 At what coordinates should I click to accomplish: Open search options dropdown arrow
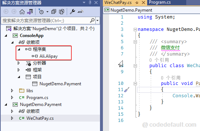(97, 20)
